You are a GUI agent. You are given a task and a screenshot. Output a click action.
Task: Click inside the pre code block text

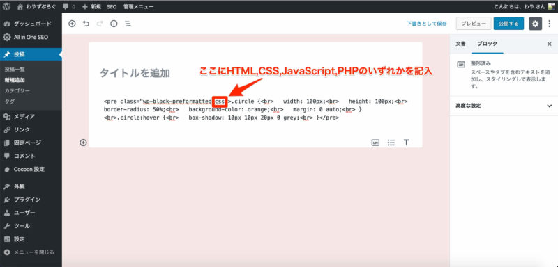click(x=256, y=110)
